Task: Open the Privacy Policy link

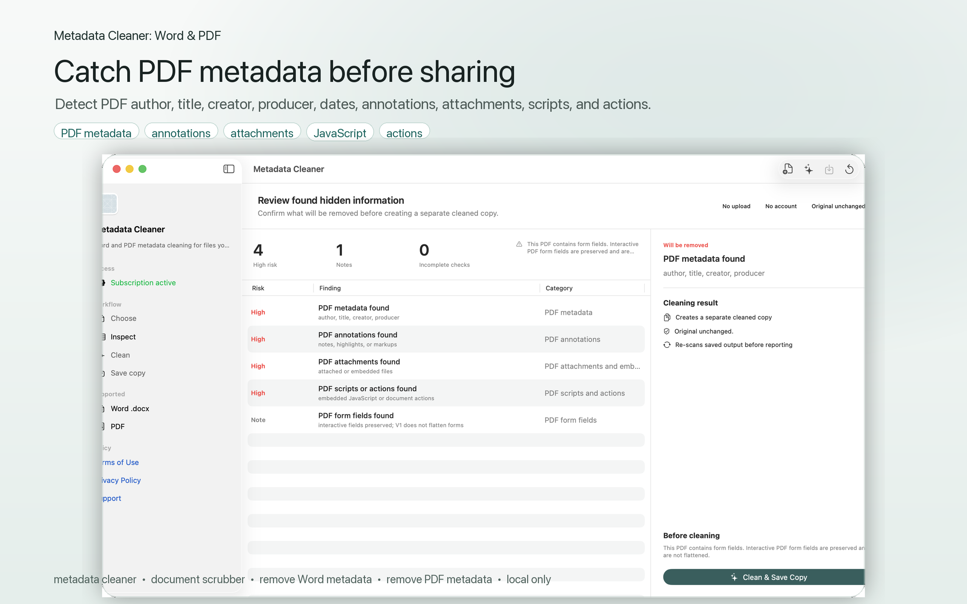Action: 121,480
